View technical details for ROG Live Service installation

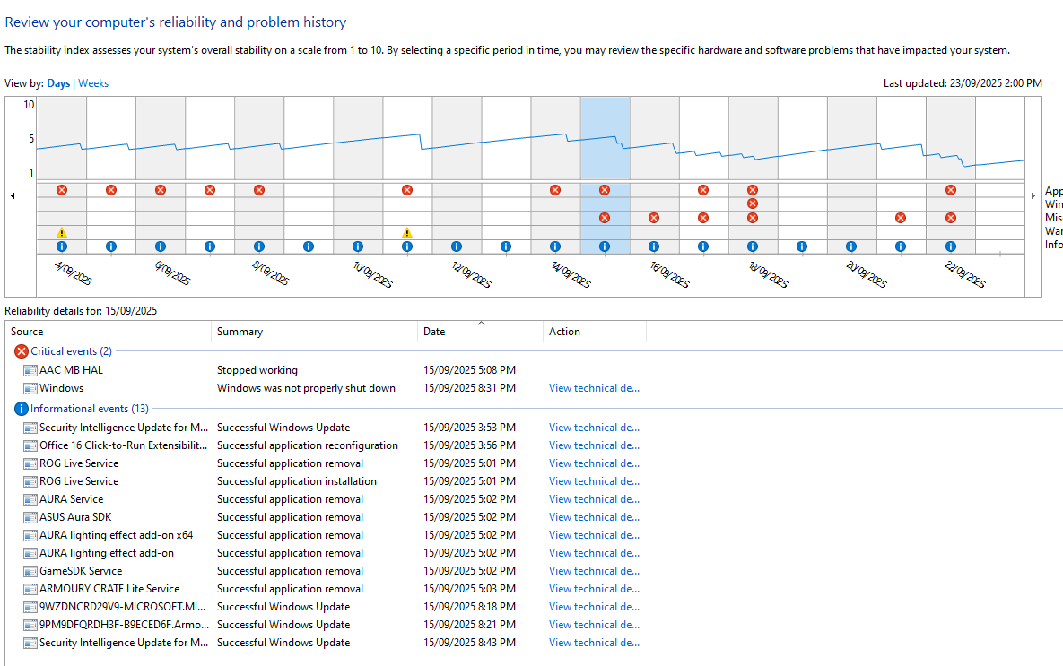click(x=594, y=481)
